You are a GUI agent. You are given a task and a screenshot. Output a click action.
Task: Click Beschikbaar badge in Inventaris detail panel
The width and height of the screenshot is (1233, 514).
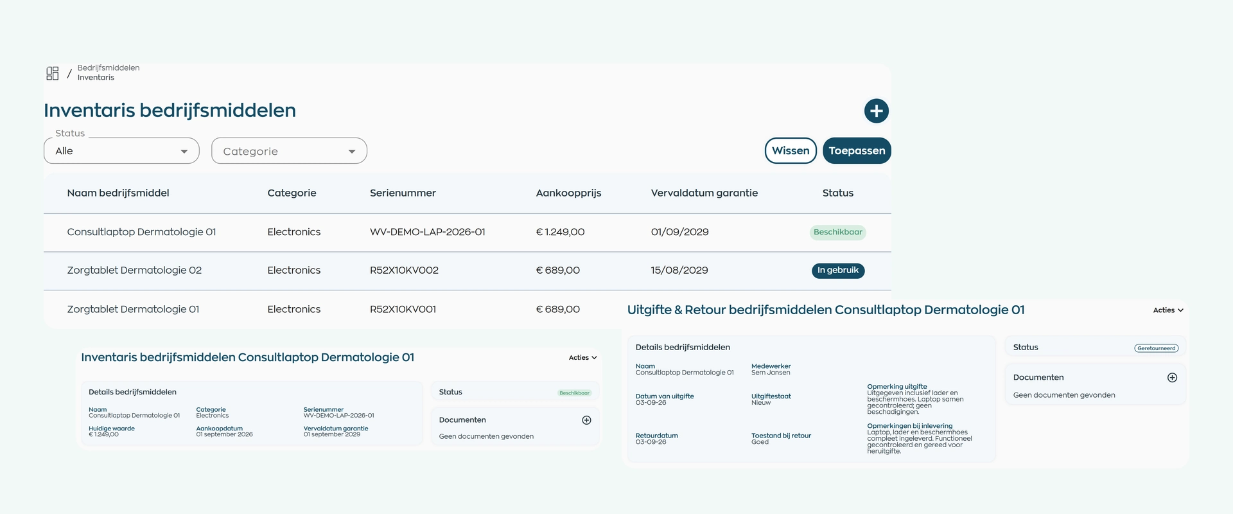(574, 393)
